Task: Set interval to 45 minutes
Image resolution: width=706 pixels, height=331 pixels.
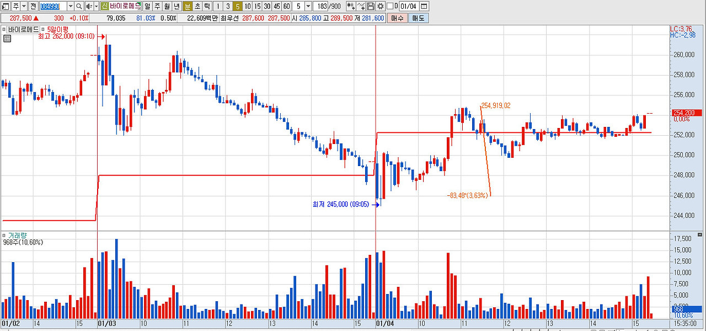Action: pyautogui.click(x=277, y=6)
